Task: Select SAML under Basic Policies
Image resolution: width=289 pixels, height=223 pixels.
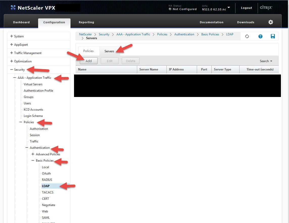Action: click(46, 217)
